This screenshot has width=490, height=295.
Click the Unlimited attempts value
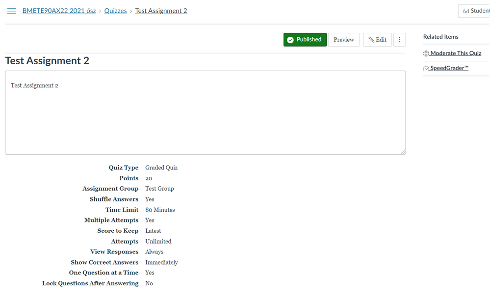(x=158, y=241)
